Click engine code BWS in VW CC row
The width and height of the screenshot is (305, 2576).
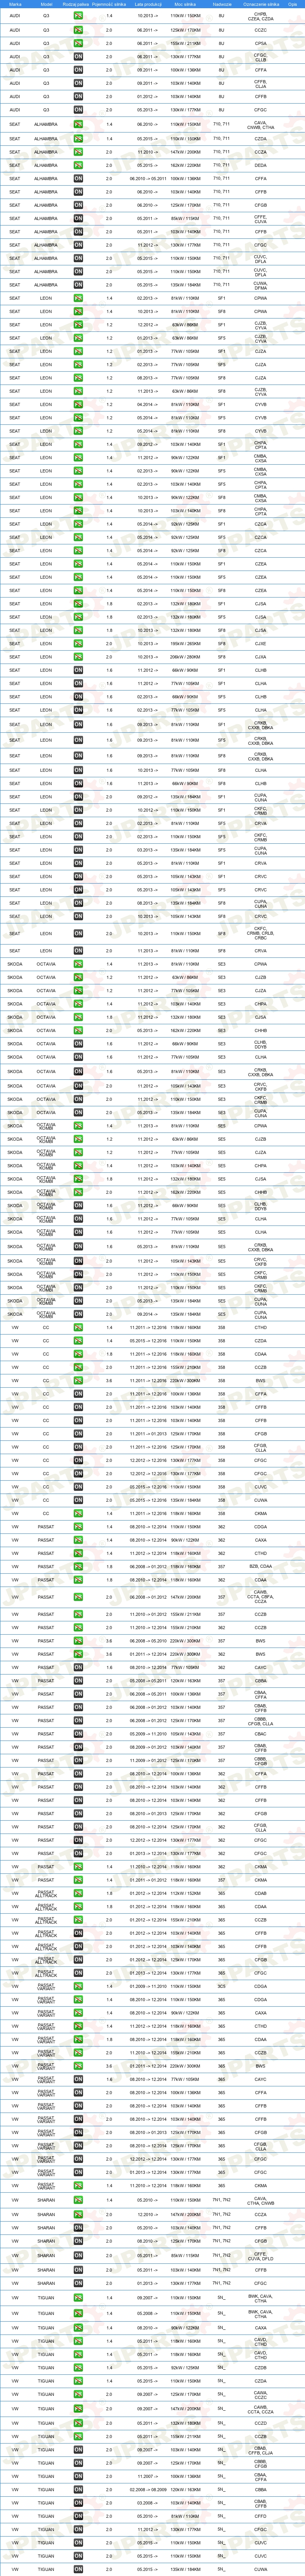coord(260,1381)
